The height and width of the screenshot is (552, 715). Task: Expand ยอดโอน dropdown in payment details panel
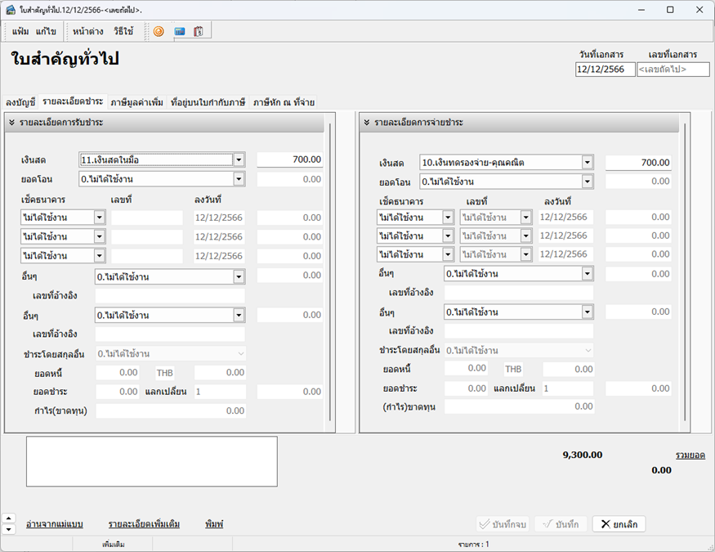point(588,182)
